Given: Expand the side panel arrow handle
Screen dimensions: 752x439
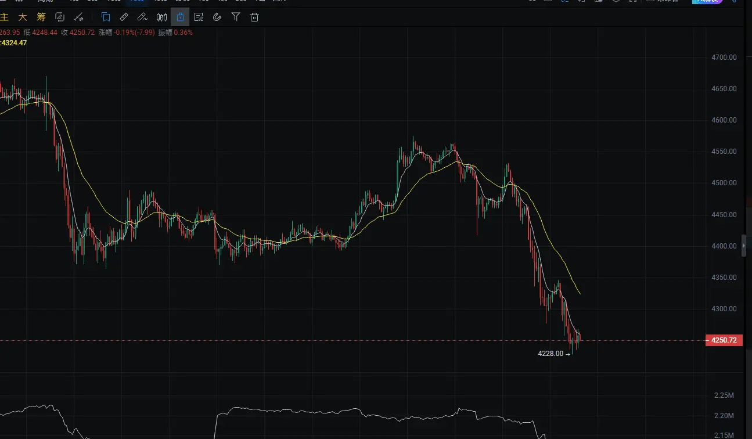Looking at the screenshot, I should click(x=744, y=246).
